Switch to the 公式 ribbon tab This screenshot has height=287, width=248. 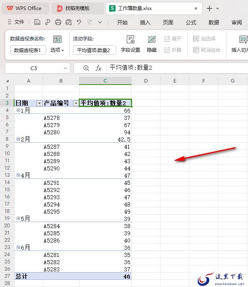pyautogui.click(x=191, y=22)
